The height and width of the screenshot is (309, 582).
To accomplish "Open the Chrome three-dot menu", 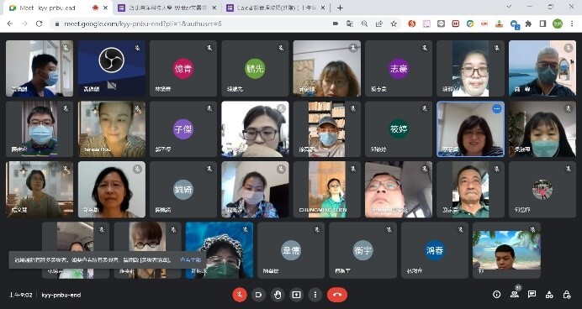I will 572,24.
